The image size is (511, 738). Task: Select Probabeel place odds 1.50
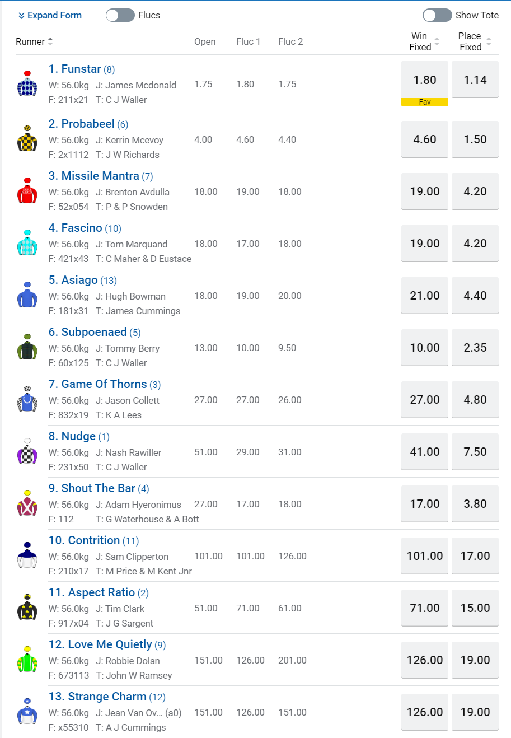point(475,139)
